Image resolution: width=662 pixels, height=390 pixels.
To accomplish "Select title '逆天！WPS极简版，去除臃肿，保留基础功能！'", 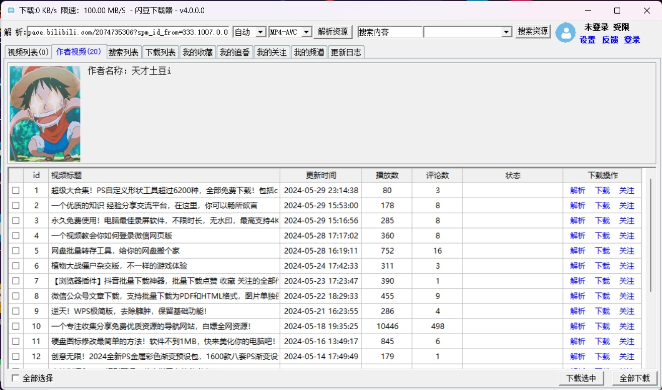I will (x=129, y=311).
